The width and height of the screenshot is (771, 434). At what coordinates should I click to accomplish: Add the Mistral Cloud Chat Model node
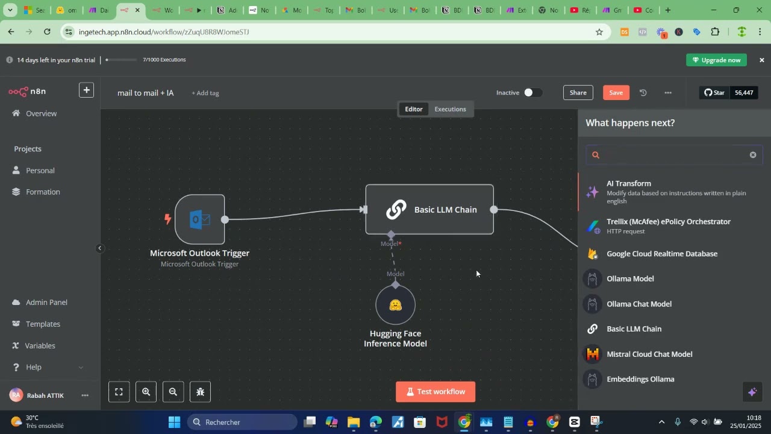(674, 354)
